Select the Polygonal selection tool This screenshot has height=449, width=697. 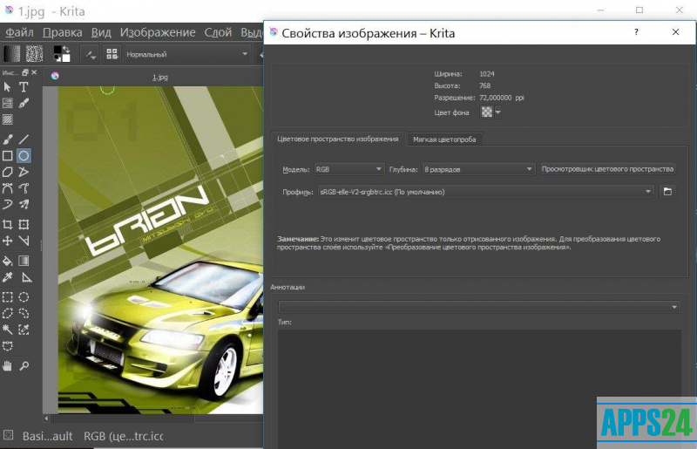pos(7,313)
